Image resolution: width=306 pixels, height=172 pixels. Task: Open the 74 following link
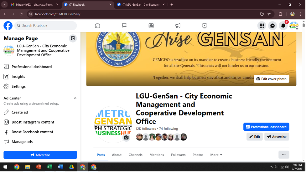click(x=169, y=129)
